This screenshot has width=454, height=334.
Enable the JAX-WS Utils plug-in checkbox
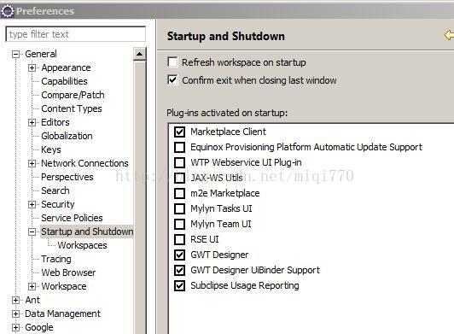pos(179,178)
